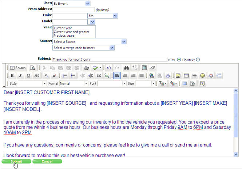Select Center alignment
Image resolution: width=242 pixels, height=169 pixels.
[x=125, y=76]
